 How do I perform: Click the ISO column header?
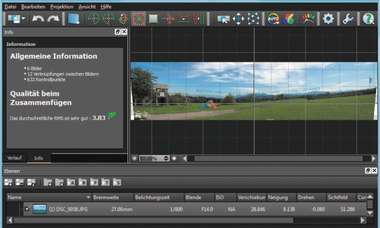tap(225, 197)
